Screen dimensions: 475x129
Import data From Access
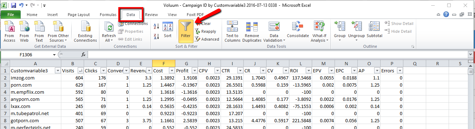(x=9, y=32)
